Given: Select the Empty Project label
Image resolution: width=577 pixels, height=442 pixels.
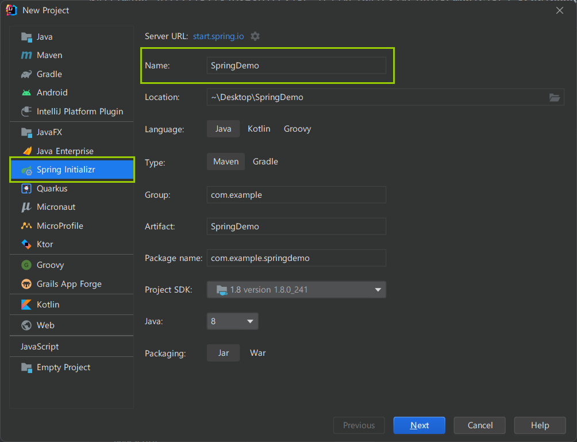Looking at the screenshot, I should tap(63, 367).
